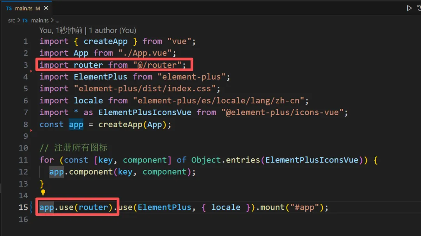Click the TS file icon in the main.ts tab
The image size is (421, 236).
click(x=9, y=8)
